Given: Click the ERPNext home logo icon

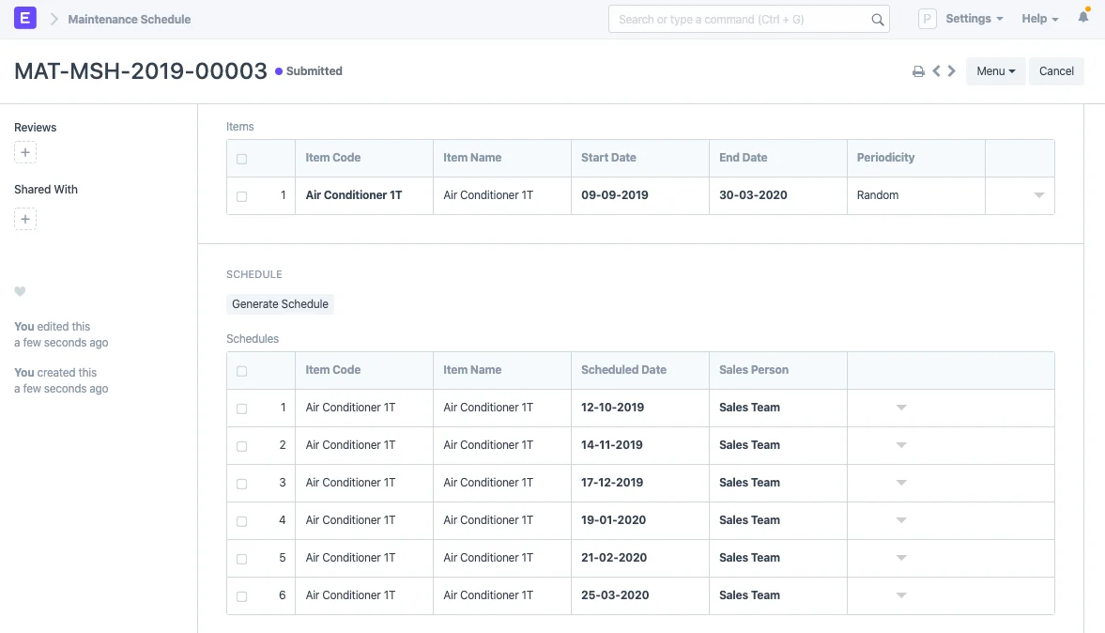Looking at the screenshot, I should click(x=25, y=19).
